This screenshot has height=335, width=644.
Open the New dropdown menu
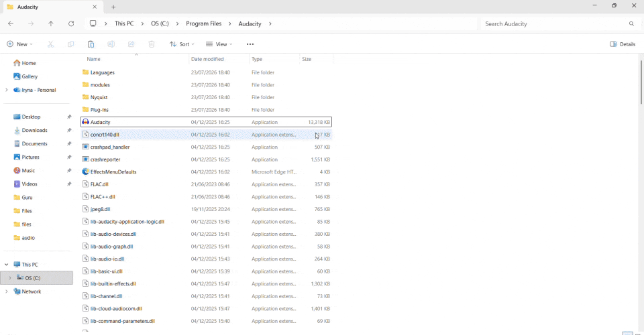[x=19, y=44]
